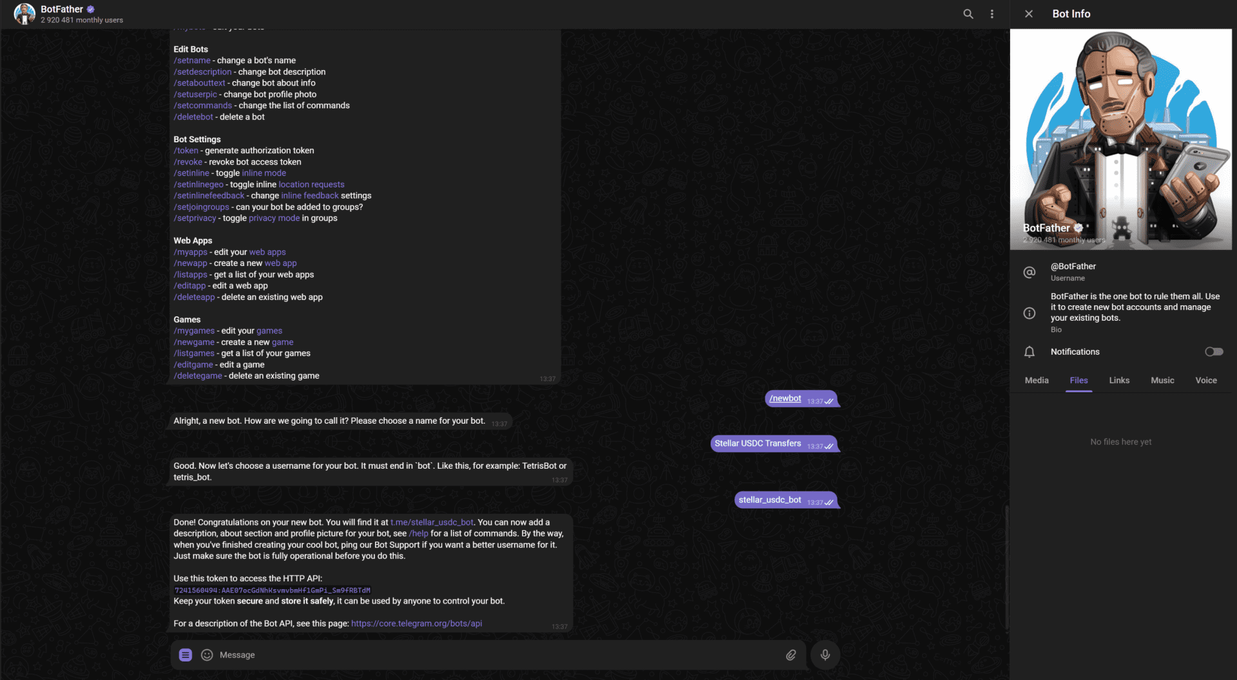Image resolution: width=1237 pixels, height=680 pixels.
Task: Click the Bot API documentation URL
Action: 416,623
